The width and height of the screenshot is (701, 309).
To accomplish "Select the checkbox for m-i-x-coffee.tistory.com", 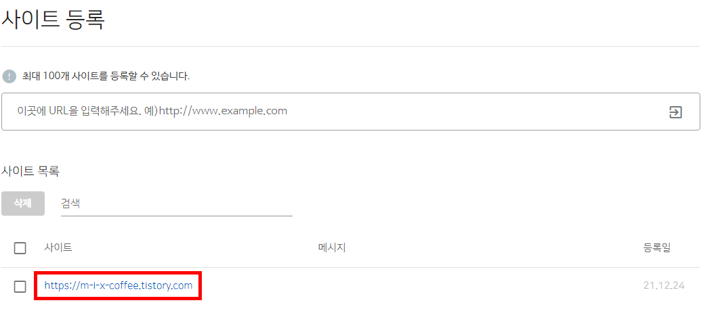I will point(20,286).
